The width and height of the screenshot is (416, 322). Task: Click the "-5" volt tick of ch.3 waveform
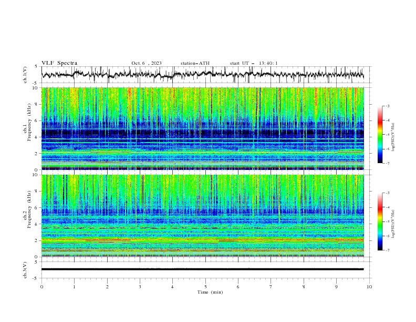tap(36, 278)
